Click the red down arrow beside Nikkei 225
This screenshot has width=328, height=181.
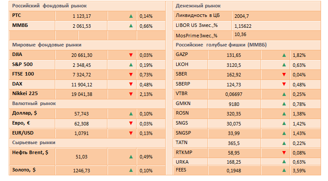[131, 94]
